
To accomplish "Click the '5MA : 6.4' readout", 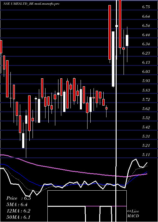I will [x=17, y=205].
